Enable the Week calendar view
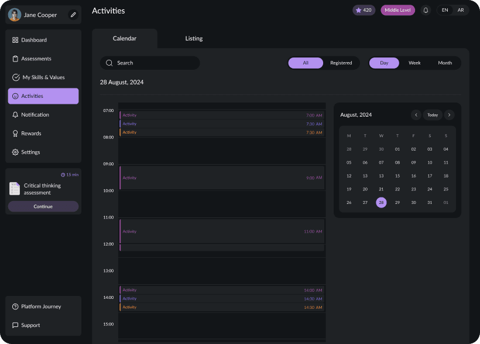 (414, 63)
